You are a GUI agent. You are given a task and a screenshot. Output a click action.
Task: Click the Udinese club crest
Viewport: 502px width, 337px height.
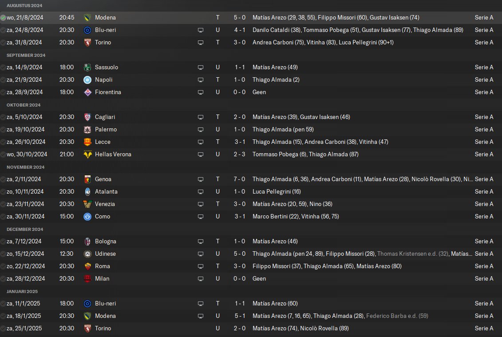coord(87,254)
